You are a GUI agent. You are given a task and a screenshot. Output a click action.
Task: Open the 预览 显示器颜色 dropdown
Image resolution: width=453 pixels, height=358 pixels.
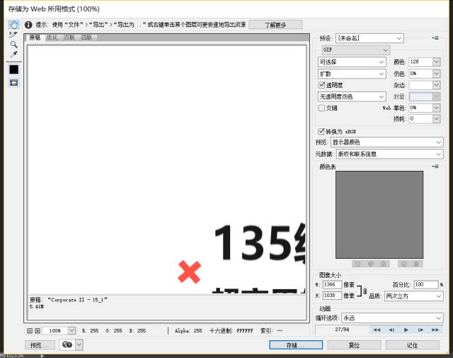pos(387,142)
